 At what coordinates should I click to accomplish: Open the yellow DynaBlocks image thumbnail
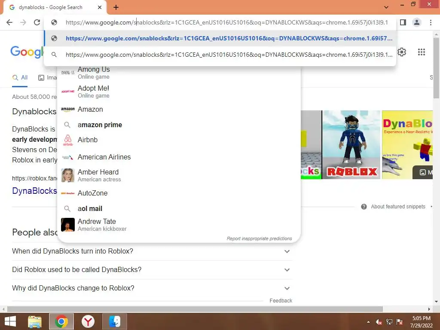click(407, 145)
